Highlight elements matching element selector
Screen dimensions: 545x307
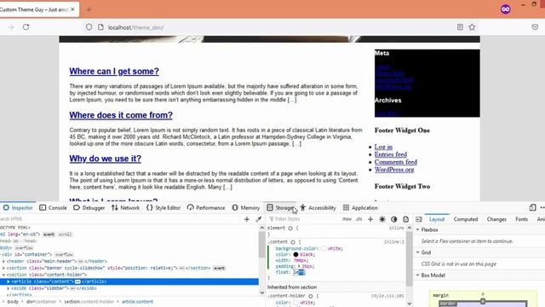[290, 229]
